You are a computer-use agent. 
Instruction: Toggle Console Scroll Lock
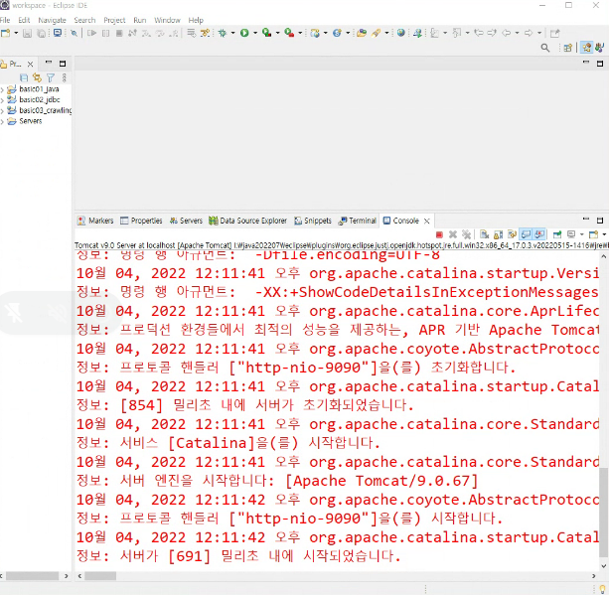[x=498, y=234]
